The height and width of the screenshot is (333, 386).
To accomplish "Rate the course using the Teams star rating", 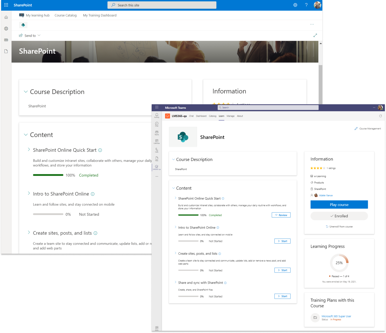I will click(318, 168).
